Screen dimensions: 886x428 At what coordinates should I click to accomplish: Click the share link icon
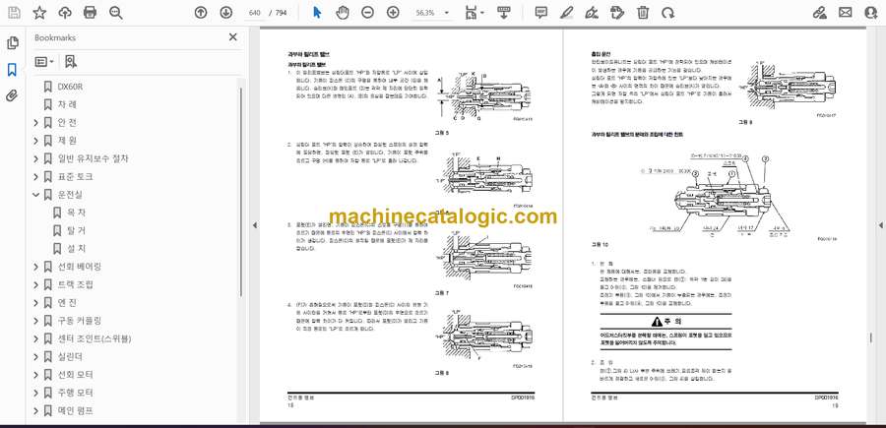pos(819,13)
